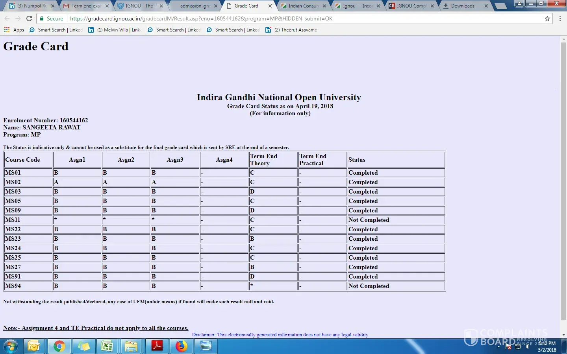Open Excel from the taskbar
The image size is (567, 354).
(107, 346)
